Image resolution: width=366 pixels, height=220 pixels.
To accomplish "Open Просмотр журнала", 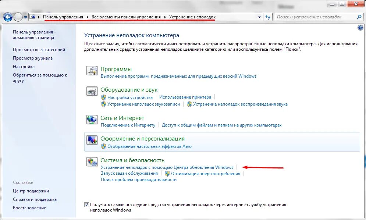I will pyautogui.click(x=33, y=58).
